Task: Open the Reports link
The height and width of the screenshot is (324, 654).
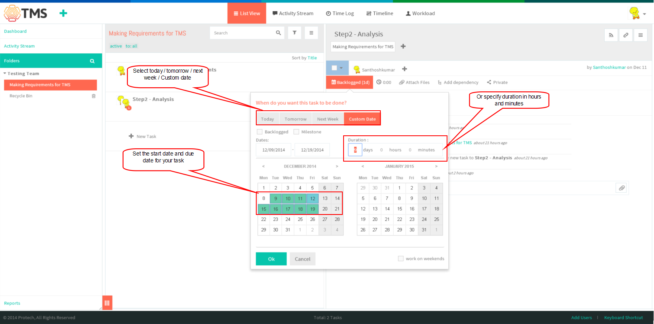Action: [12, 303]
